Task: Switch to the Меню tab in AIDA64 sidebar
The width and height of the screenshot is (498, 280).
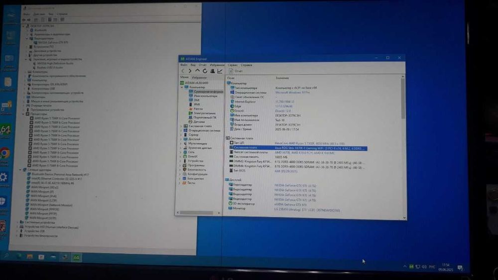Action: 184,77
